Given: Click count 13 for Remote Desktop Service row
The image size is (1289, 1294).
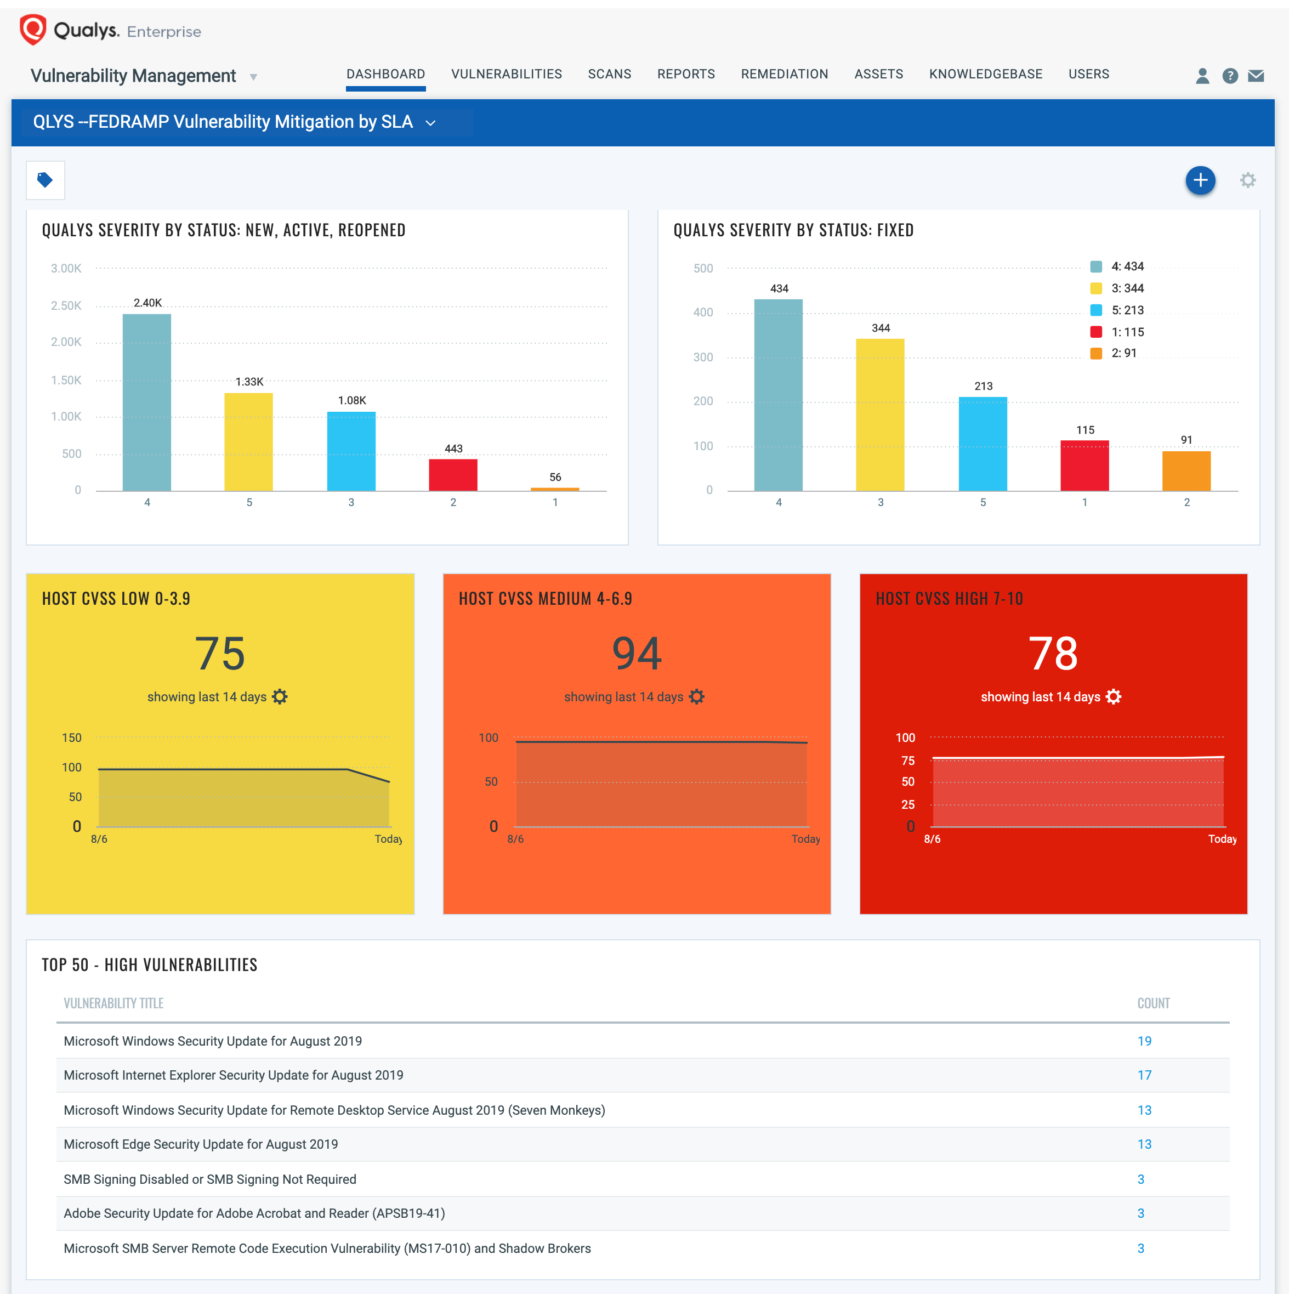Looking at the screenshot, I should pos(1144,1110).
